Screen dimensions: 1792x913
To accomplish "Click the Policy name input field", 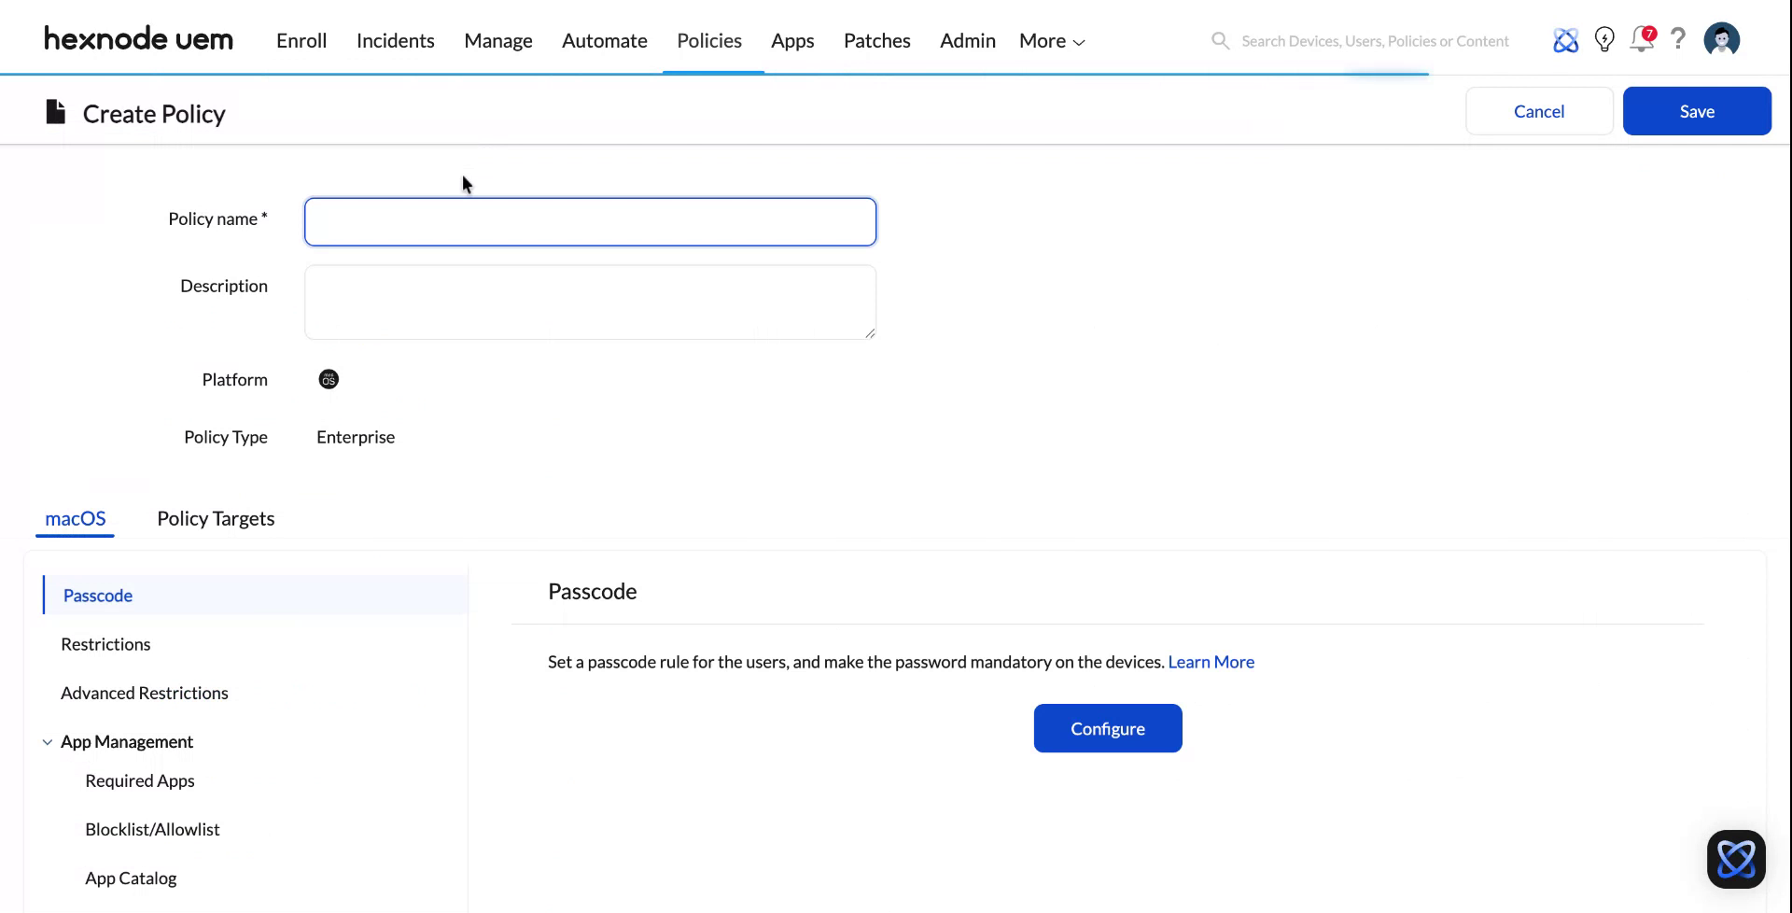I will (590, 221).
